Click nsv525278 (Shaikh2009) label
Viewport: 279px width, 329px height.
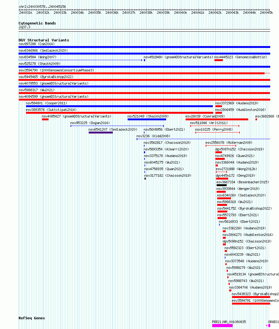coord(39,64)
